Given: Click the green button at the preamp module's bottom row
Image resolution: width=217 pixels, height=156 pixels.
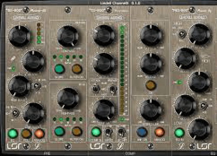Looking at the screenshot, I should point(13,133).
